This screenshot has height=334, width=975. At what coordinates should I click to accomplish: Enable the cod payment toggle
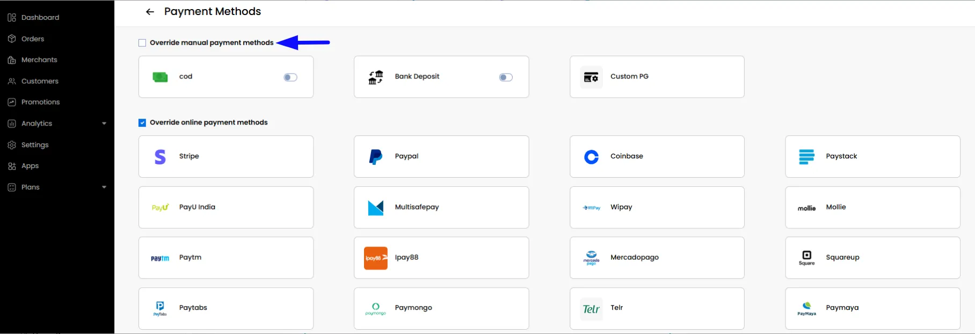pyautogui.click(x=290, y=77)
